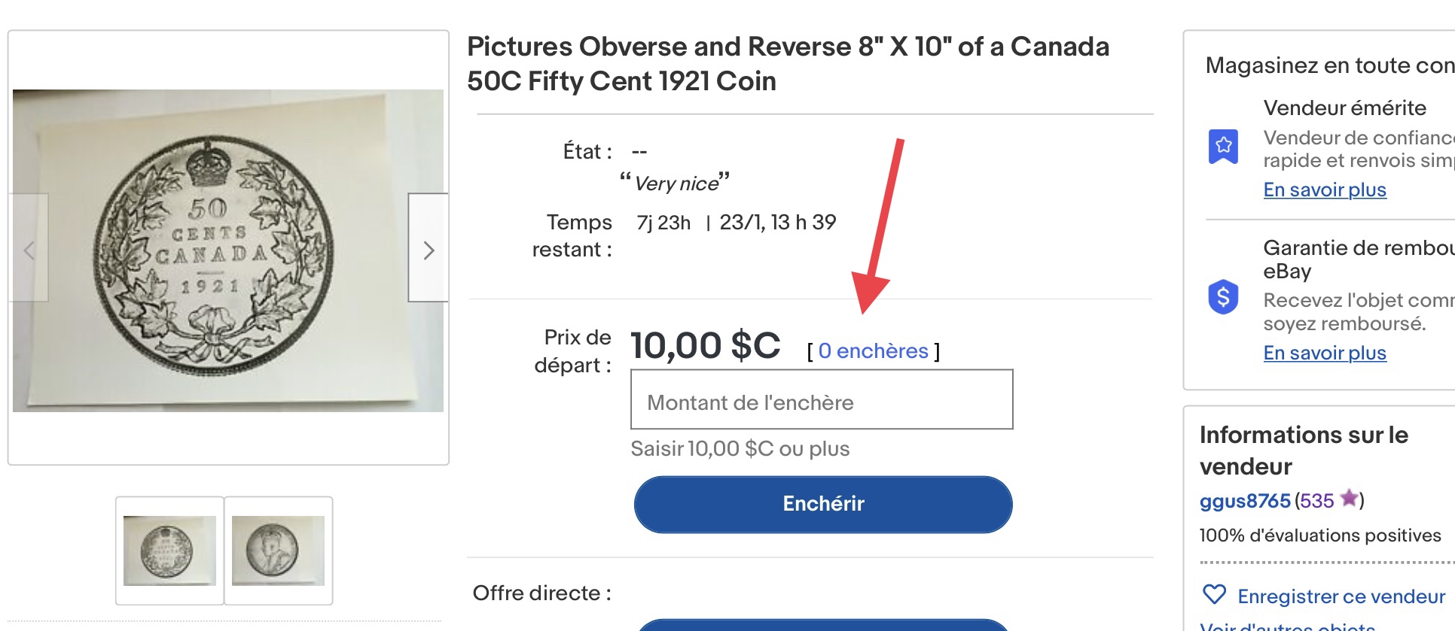Click the seller feedback score 535
The image size is (1455, 631).
coord(1316,501)
